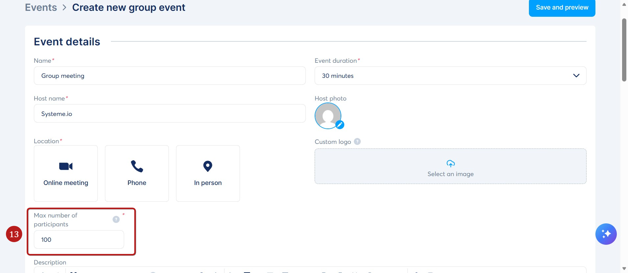Edit the Max number of participants field
The height and width of the screenshot is (273, 628).
pyautogui.click(x=79, y=239)
